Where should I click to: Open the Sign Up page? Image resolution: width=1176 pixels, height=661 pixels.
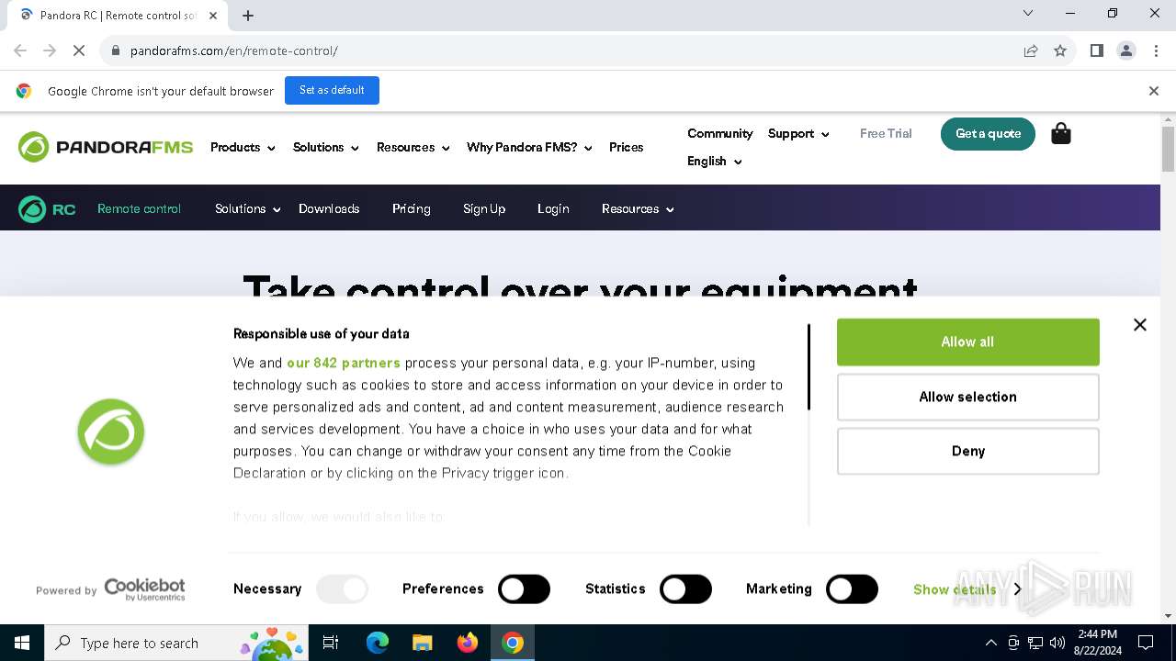[484, 208]
